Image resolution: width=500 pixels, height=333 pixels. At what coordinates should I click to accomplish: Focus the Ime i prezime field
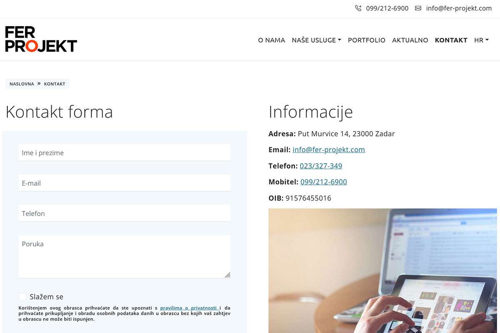pyautogui.click(x=124, y=153)
